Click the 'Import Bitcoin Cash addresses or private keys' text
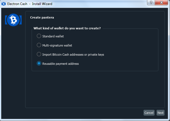This screenshot has height=121, width=170. coord(73,55)
